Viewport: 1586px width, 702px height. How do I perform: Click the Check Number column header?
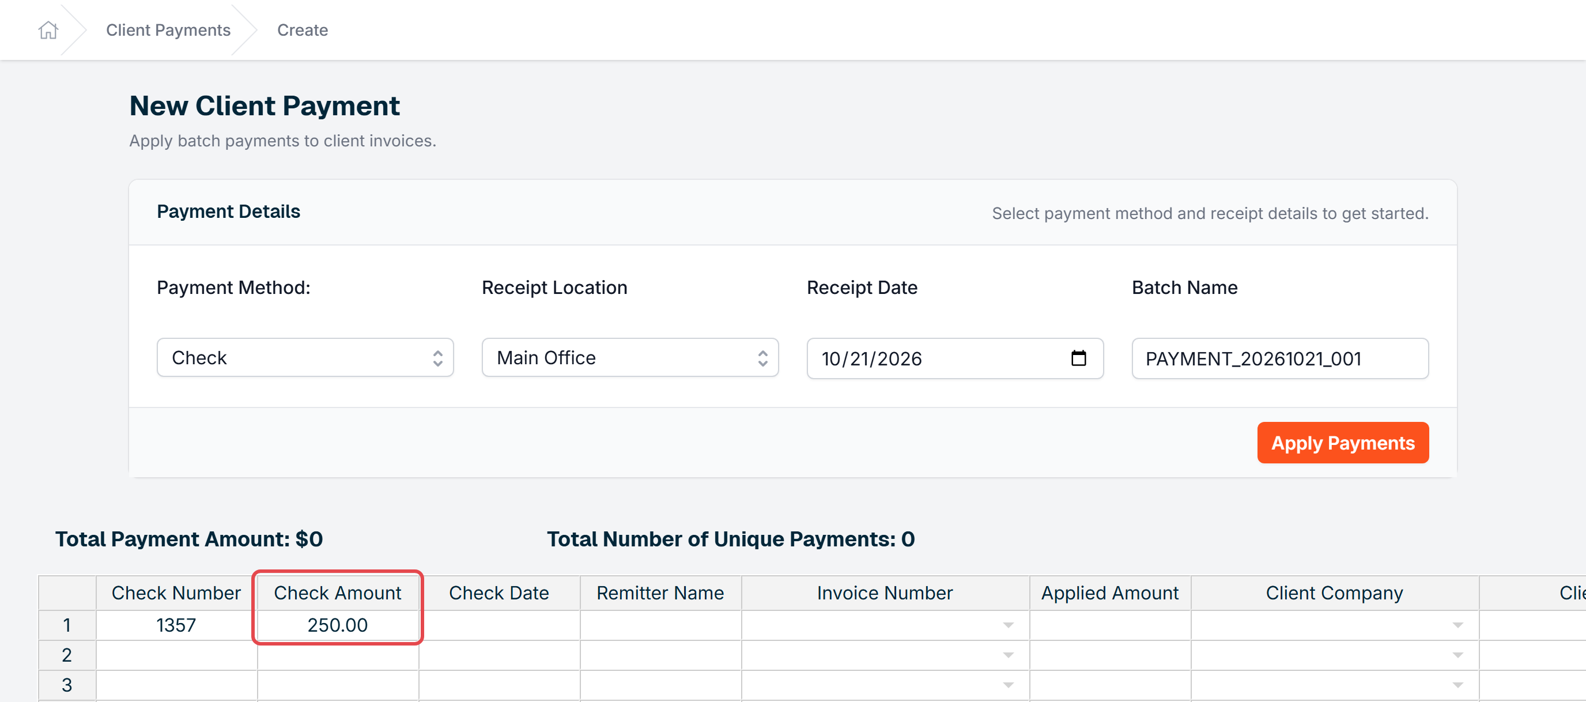tap(177, 593)
